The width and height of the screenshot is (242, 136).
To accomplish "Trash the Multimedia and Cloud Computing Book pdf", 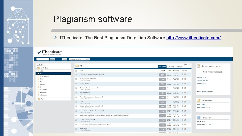I will [183, 115].
